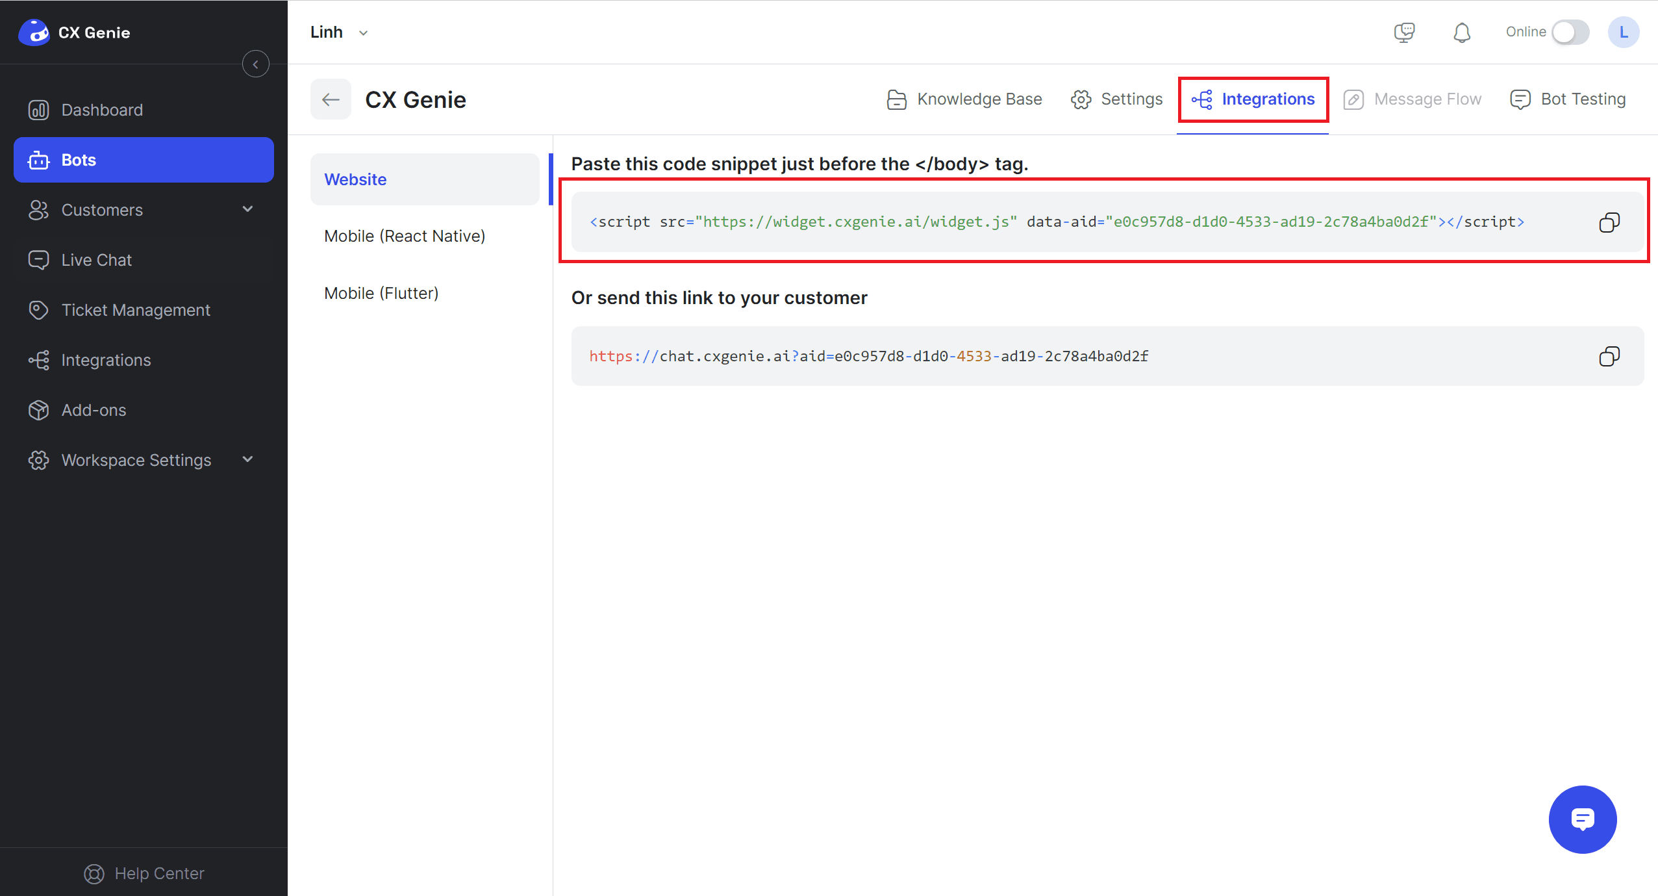Screen dimensions: 1658x896
Task: Click the Integrations tab nodes icon
Action: 1202,99
